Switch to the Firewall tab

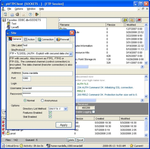pyautogui.click(x=63, y=40)
